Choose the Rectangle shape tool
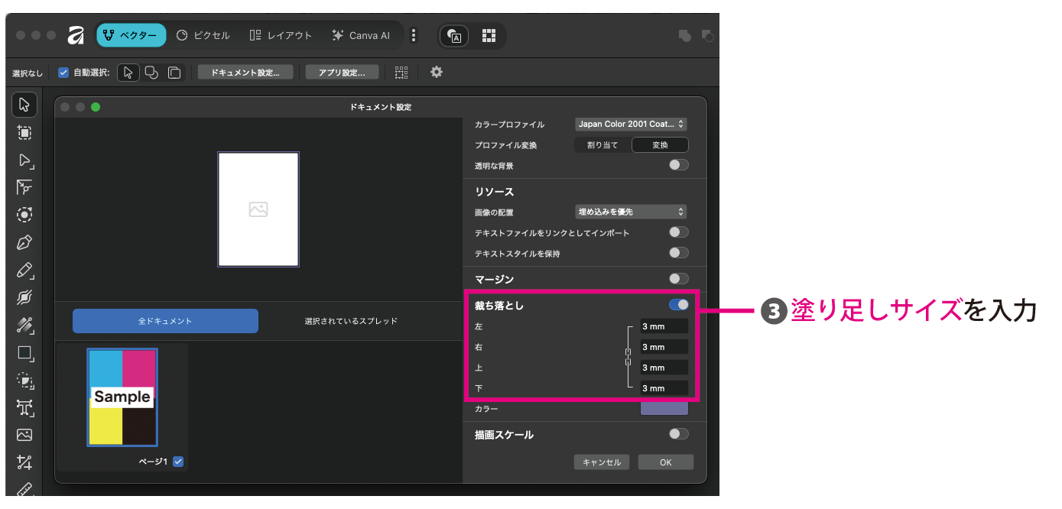The image size is (1062, 509). [24, 353]
